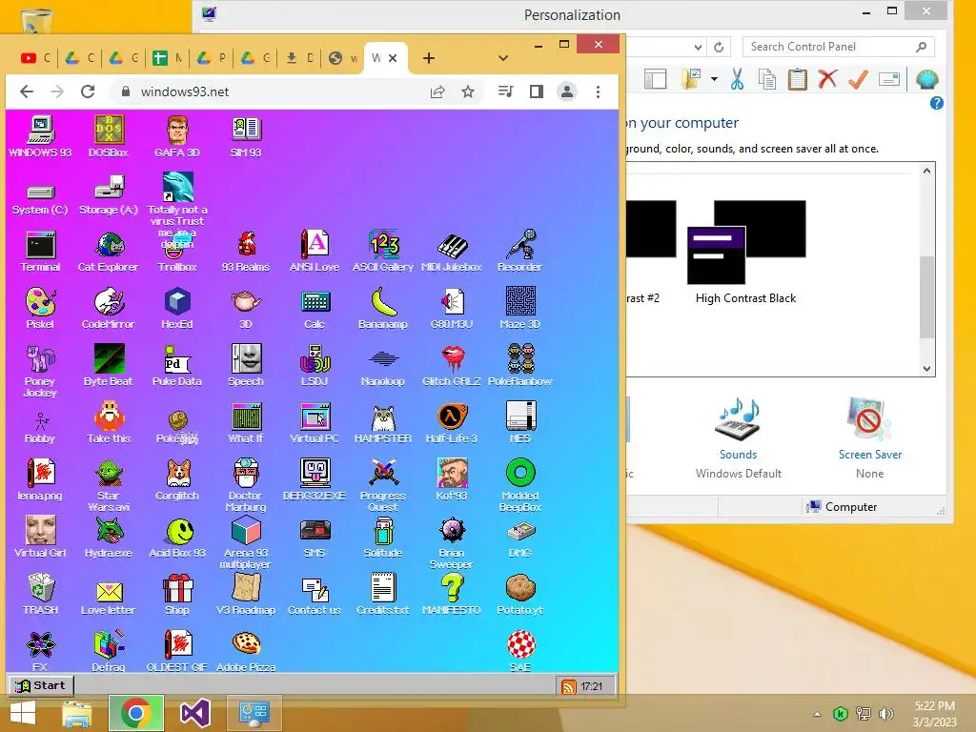This screenshot has width=976, height=732.
Task: Click theme list scroll down arrow
Action: [926, 369]
